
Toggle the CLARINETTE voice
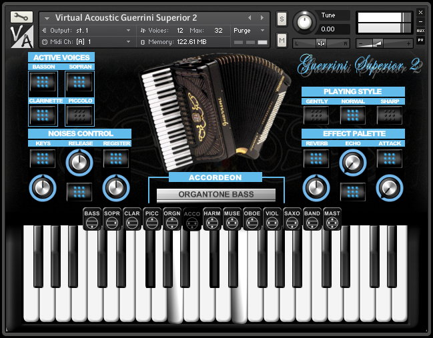tap(43, 115)
